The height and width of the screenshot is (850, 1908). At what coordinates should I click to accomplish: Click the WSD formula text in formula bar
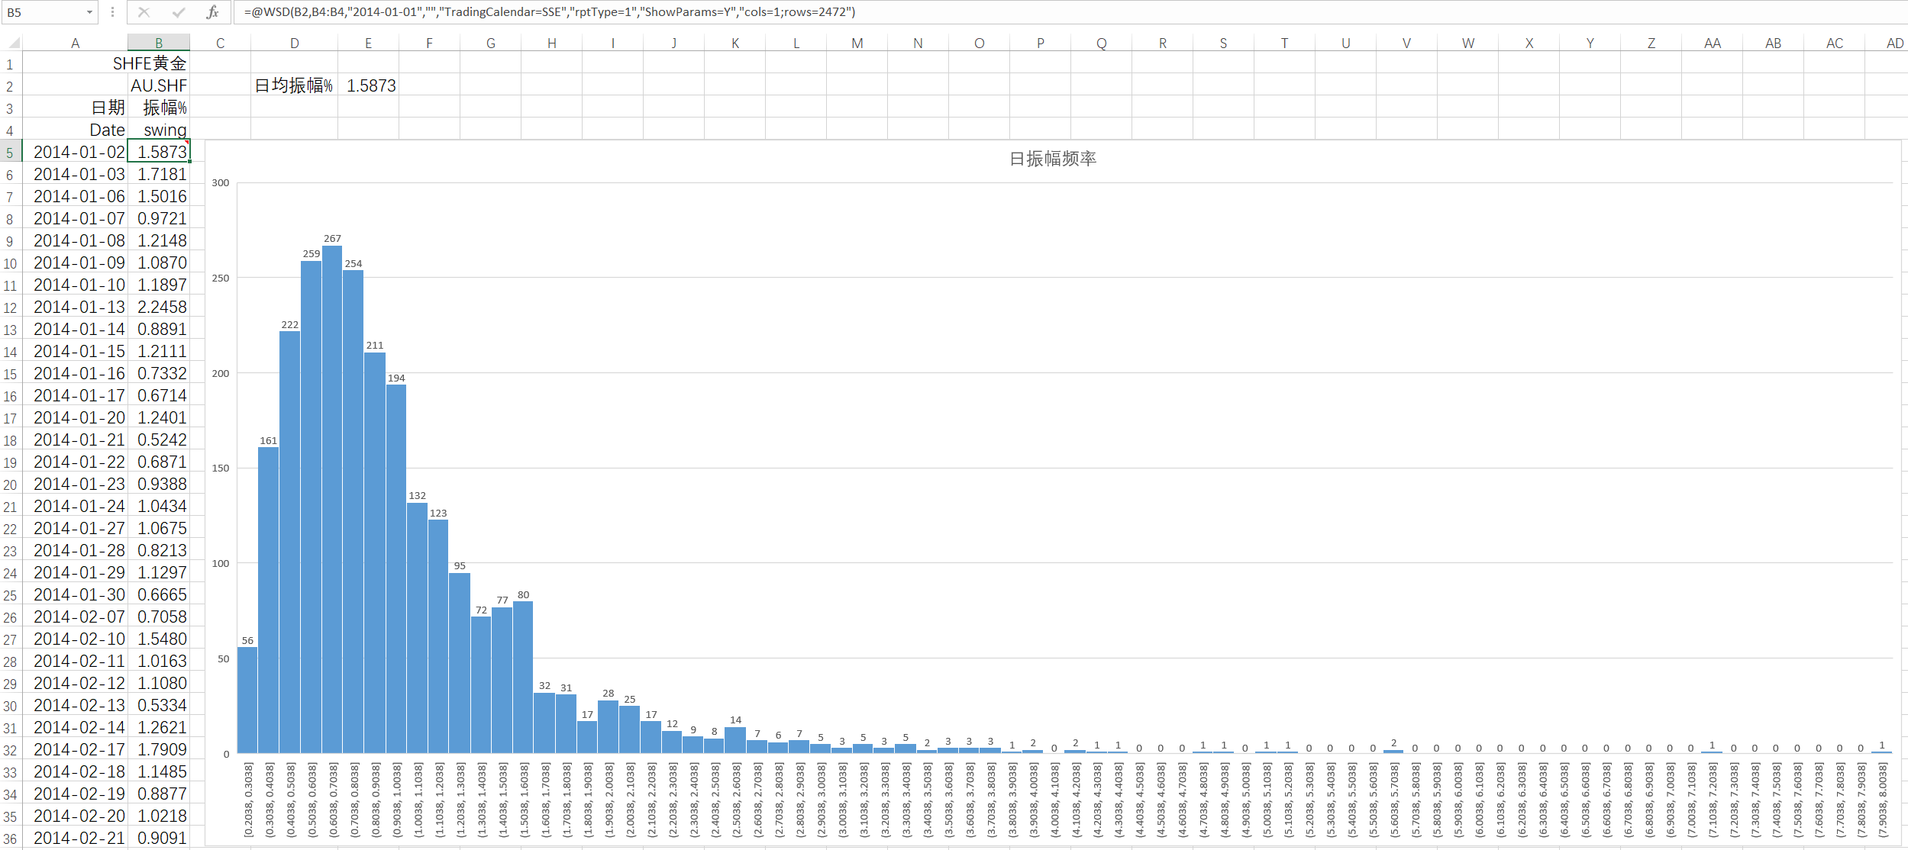[550, 12]
